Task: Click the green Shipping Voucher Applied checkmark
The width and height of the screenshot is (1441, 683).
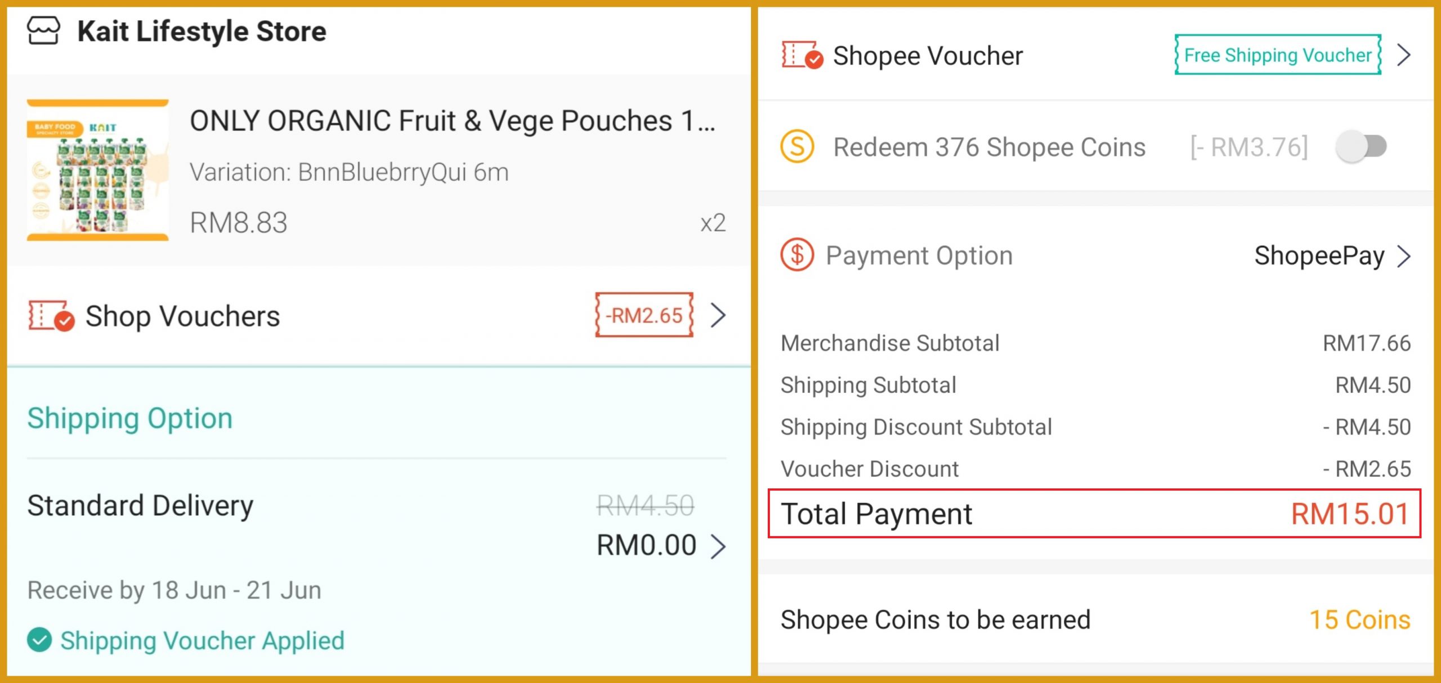Action: tap(39, 640)
